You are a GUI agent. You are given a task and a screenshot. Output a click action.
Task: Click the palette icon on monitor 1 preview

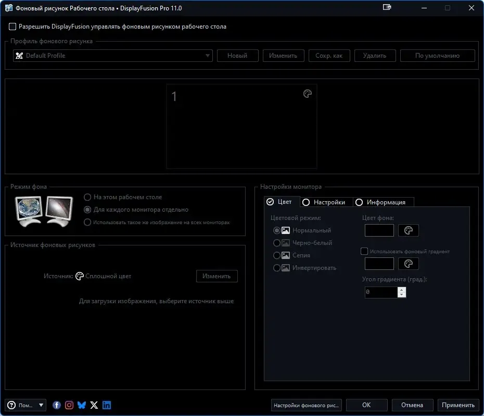[x=307, y=94]
